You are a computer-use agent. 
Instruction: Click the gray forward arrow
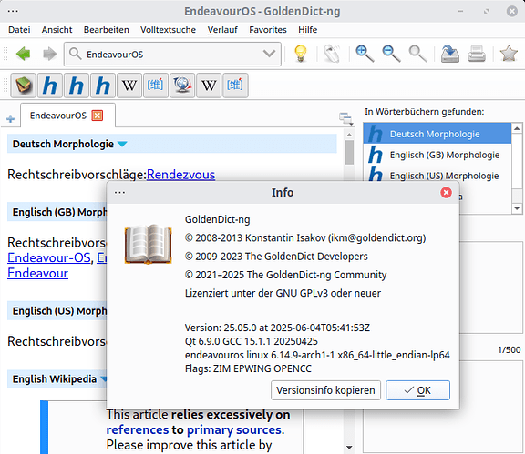50,54
